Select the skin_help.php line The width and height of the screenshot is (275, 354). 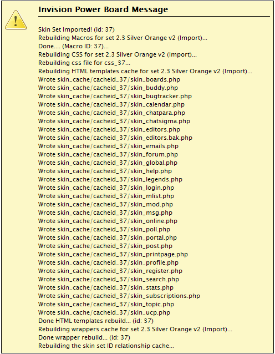click(105, 171)
